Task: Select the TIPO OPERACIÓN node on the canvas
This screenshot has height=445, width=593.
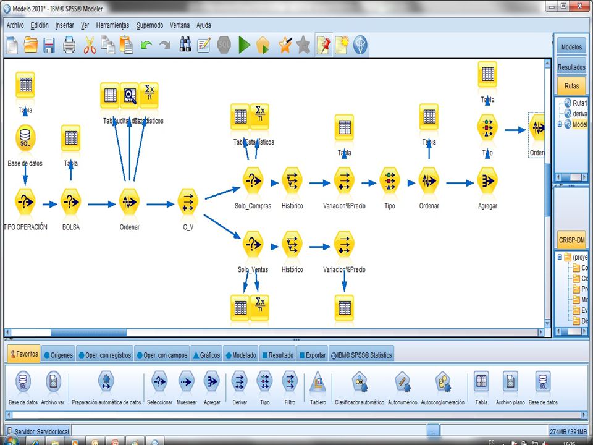Action: coord(25,202)
